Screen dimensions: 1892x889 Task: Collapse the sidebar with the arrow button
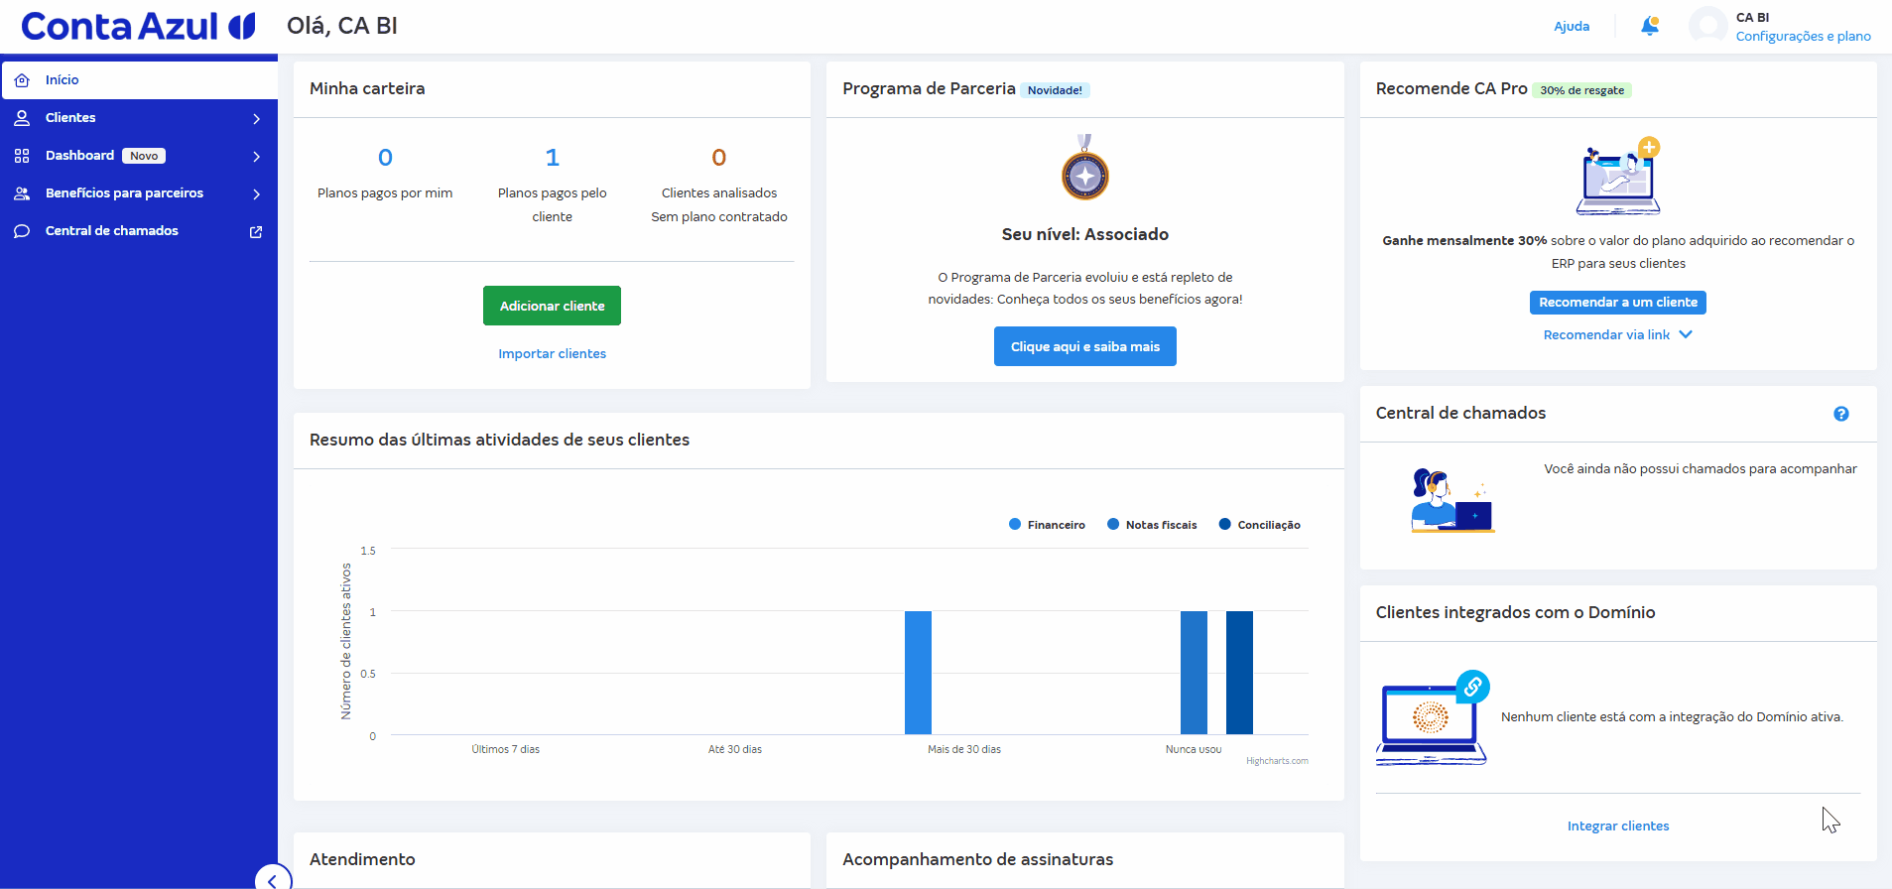pyautogui.click(x=273, y=879)
